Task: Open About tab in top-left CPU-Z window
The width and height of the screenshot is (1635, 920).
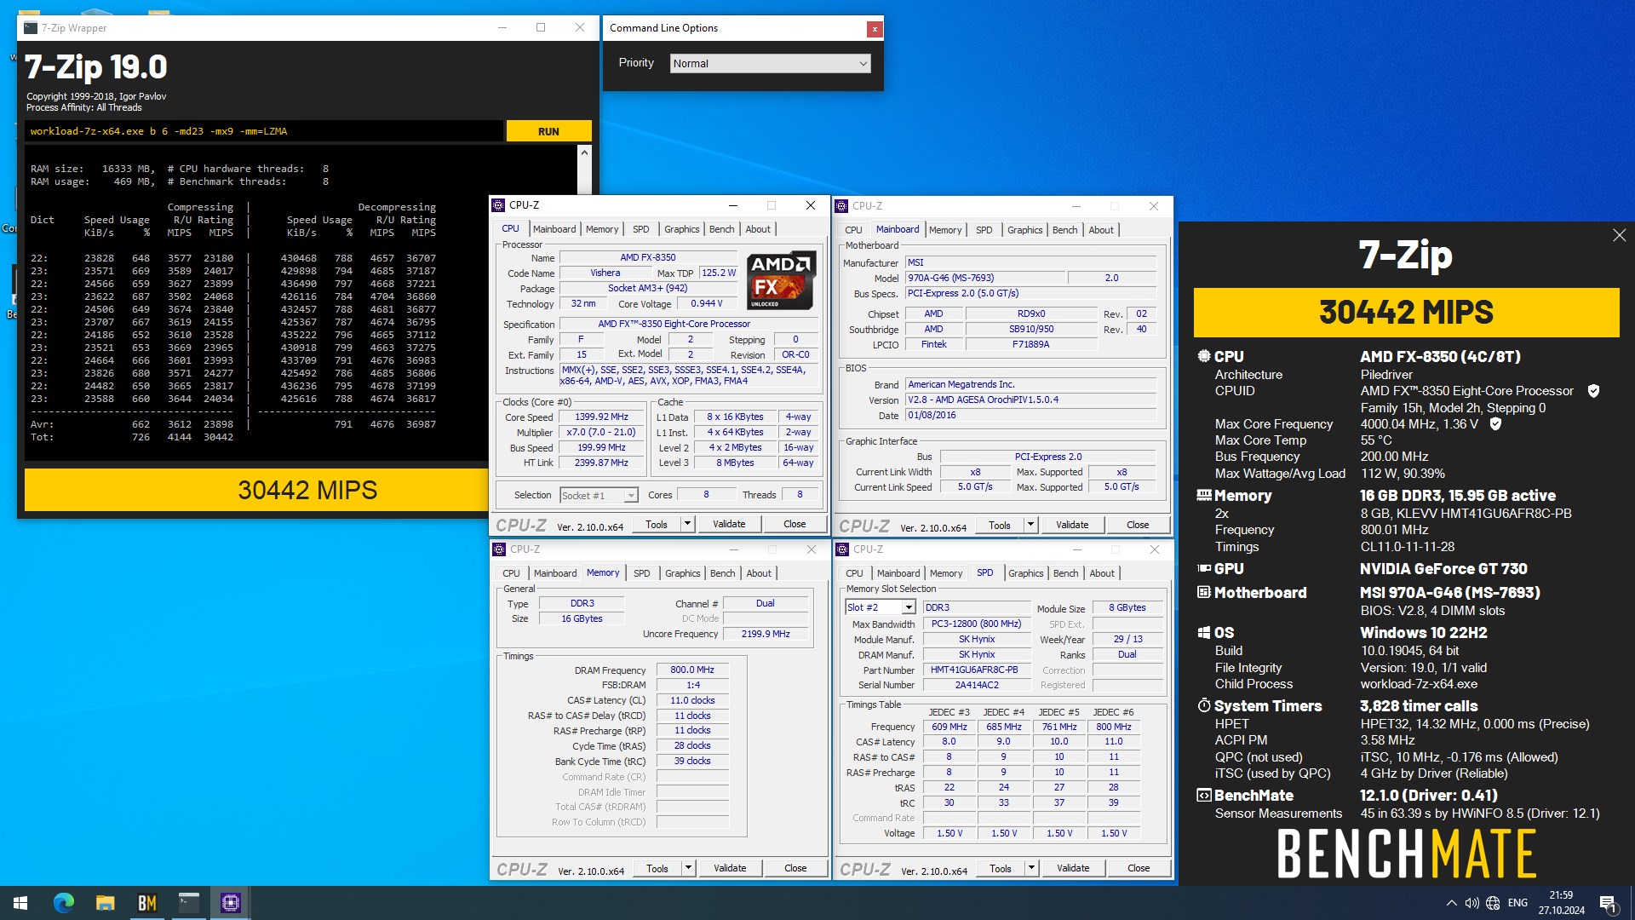Action: (758, 229)
